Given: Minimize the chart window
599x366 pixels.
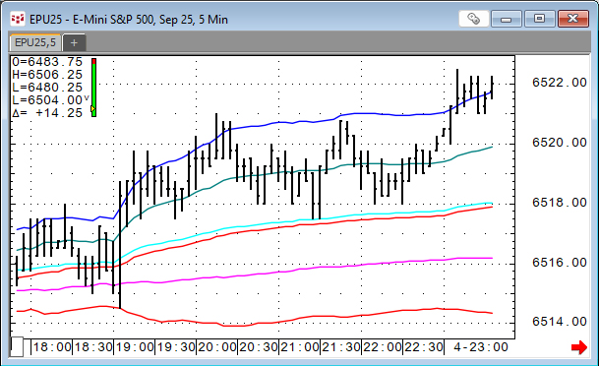Looking at the screenshot, I should click(x=506, y=19).
